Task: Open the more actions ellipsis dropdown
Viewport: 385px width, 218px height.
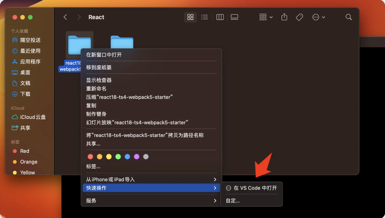Action: (x=318, y=17)
